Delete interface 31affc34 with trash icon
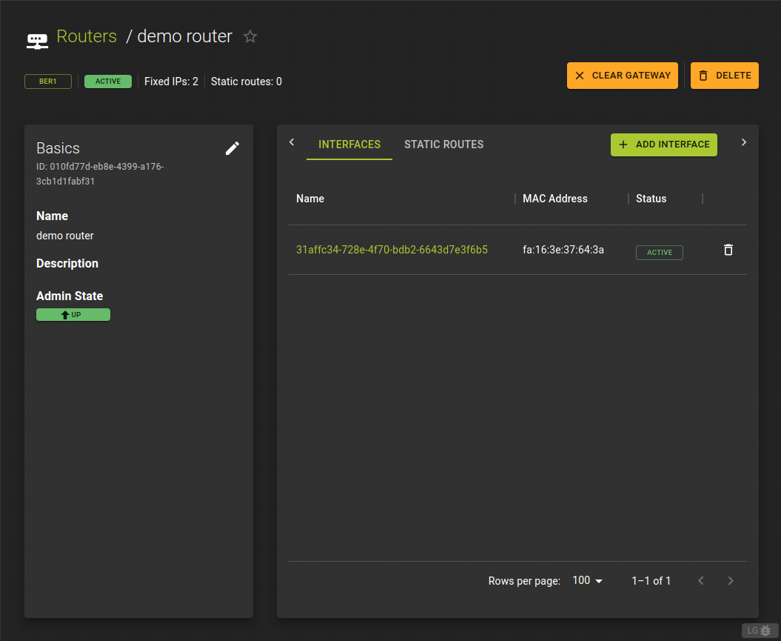Viewport: 781px width, 641px height. click(x=728, y=250)
